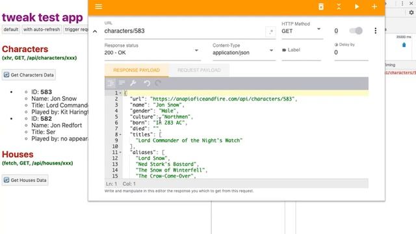Click the "In 283 AC" born value

tap(169, 123)
